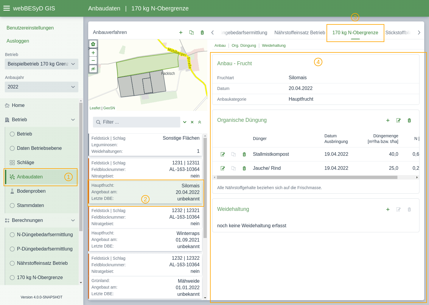Screen dimensions: 429x305
Task: Open the GeoSN attribution link
Action: [109, 108]
